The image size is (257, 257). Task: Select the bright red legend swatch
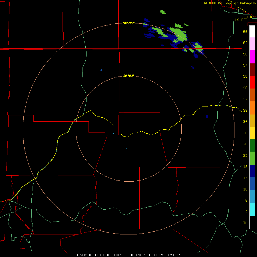coord(252,82)
